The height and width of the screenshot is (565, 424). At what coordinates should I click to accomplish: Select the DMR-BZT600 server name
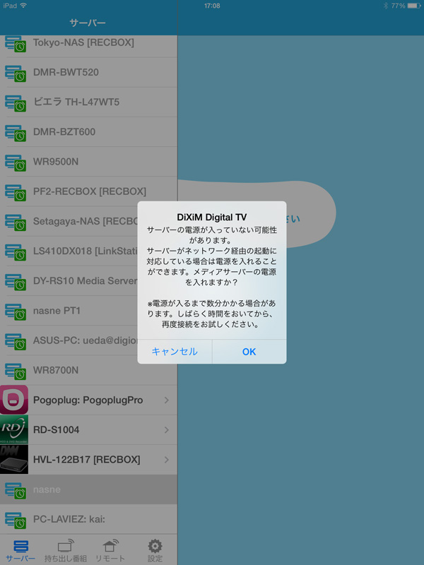point(64,132)
